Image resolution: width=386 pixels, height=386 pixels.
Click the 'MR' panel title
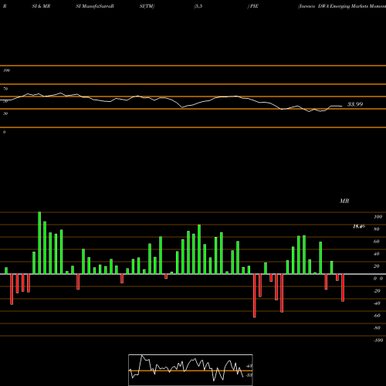[344, 201]
